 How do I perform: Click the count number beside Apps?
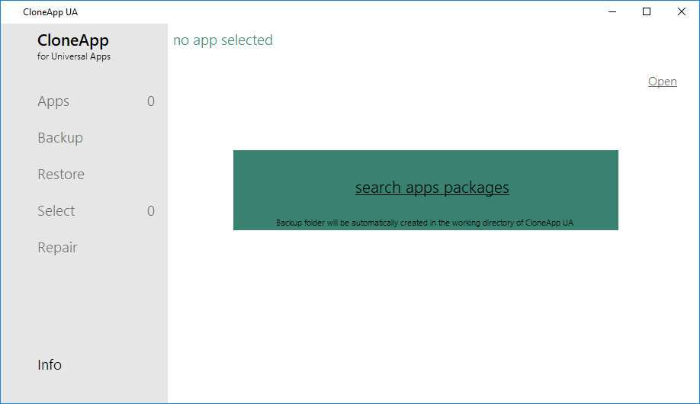pos(151,101)
